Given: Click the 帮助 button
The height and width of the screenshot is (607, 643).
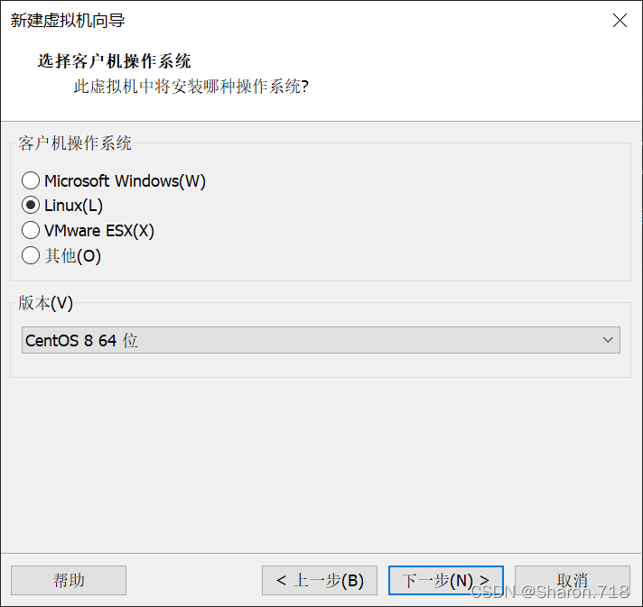Looking at the screenshot, I should pos(69,580).
